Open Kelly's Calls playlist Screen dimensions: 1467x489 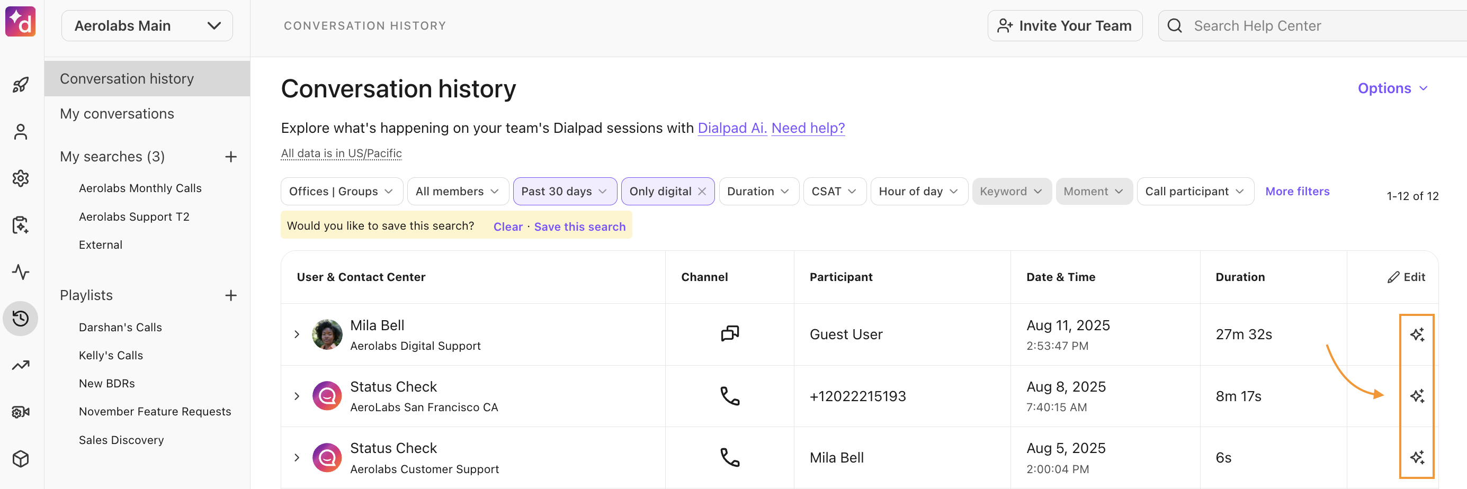pyautogui.click(x=111, y=355)
